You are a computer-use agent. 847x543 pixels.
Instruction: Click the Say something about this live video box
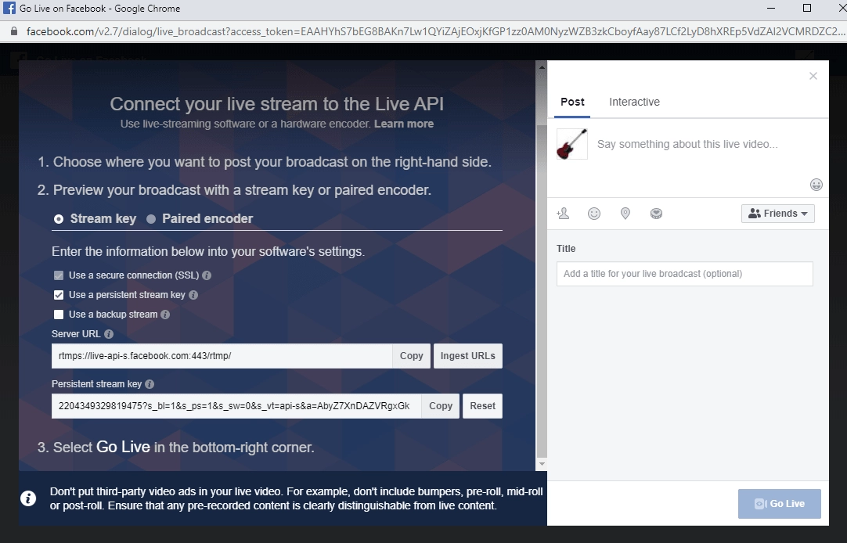click(687, 144)
